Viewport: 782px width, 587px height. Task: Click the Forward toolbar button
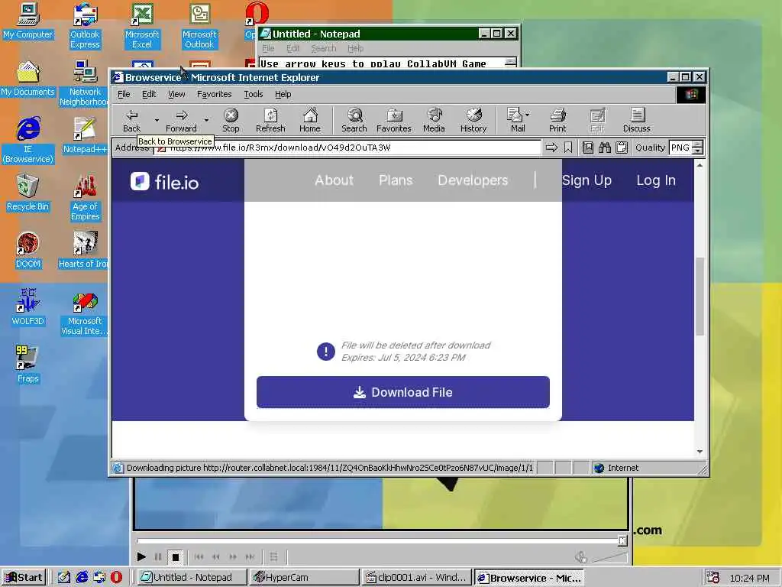181,120
